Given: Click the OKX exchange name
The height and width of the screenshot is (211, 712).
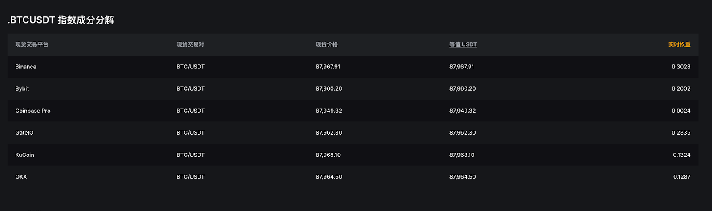Looking at the screenshot, I should point(21,177).
